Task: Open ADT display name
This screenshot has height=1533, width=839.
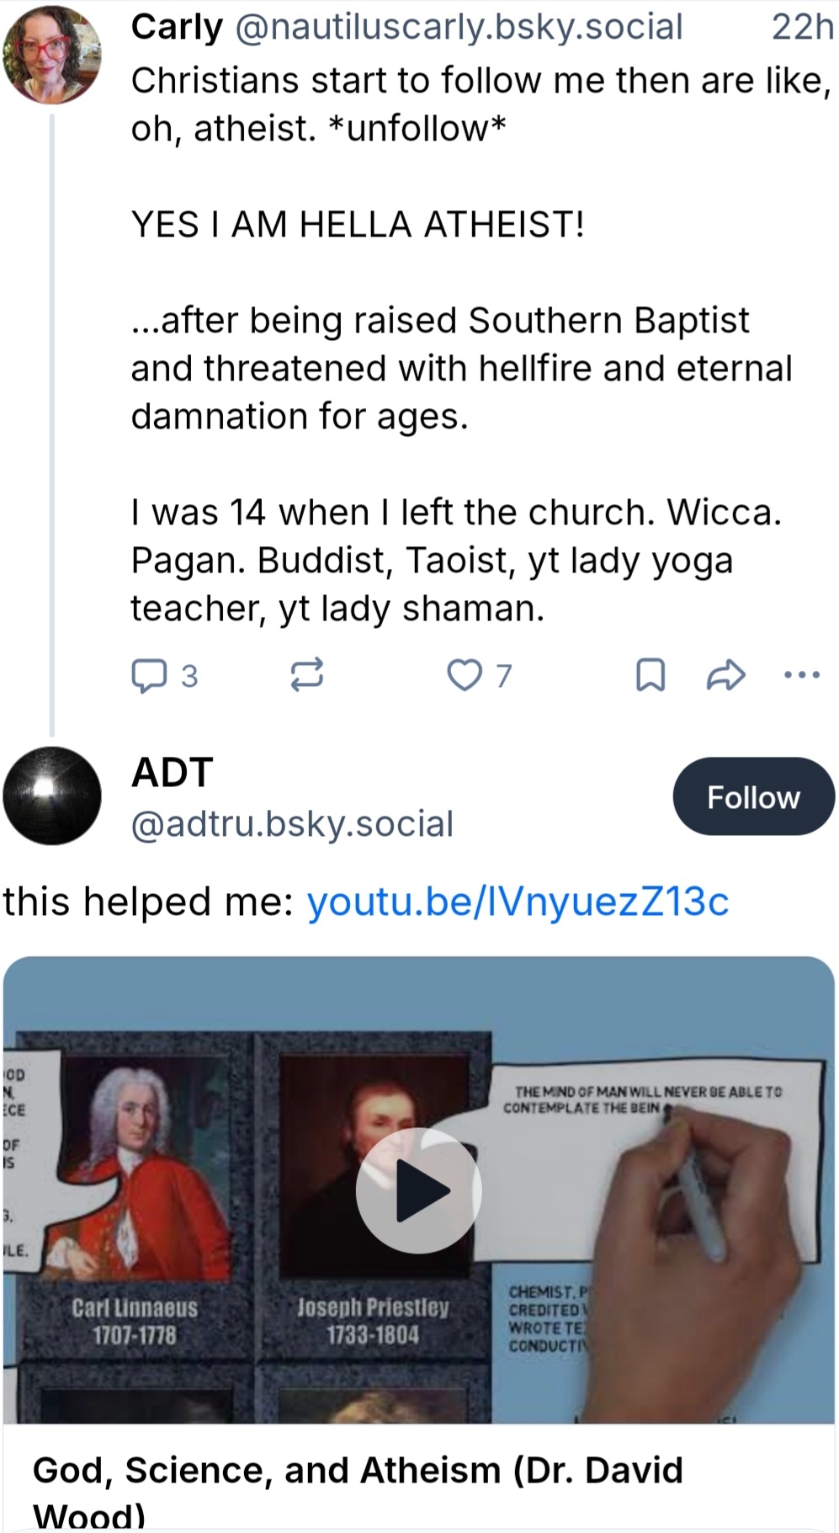Action: (173, 772)
